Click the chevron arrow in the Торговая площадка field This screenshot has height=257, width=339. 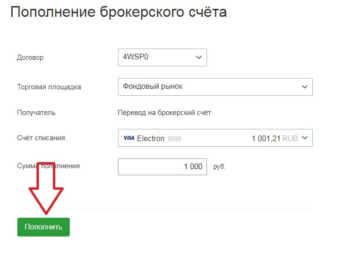pos(305,87)
